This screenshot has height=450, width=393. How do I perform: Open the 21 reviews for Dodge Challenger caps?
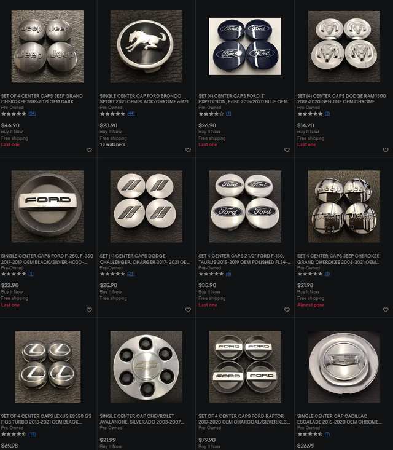point(131,274)
